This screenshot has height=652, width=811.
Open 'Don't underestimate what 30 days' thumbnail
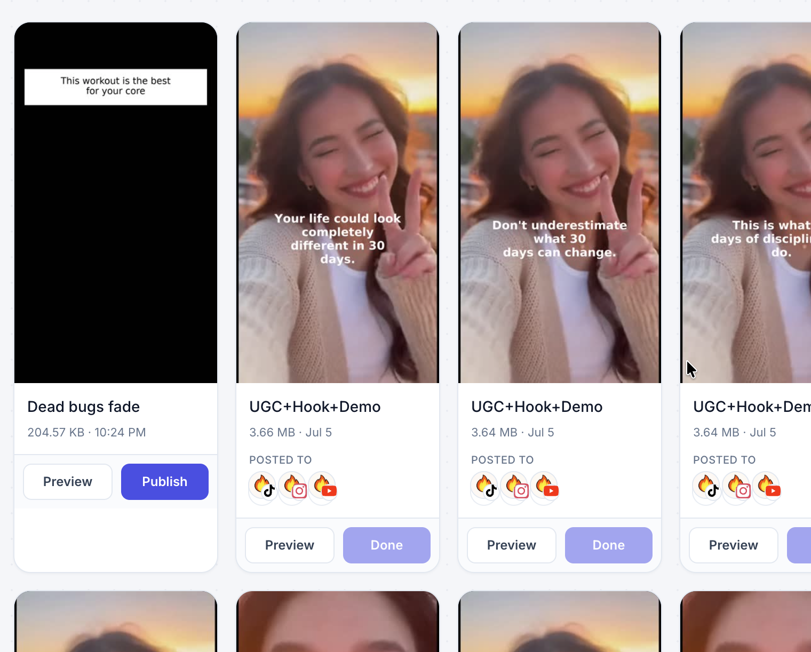[560, 203]
